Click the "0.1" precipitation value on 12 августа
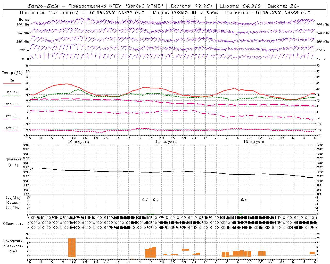Screen dimensions: 330x264 point(244,200)
